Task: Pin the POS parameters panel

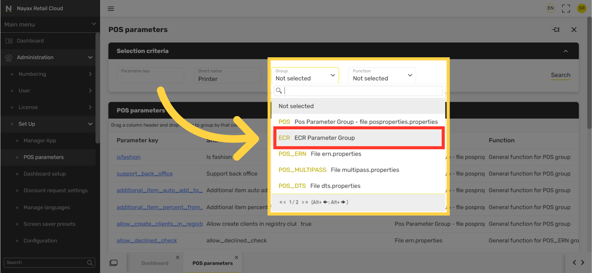Action: [556, 30]
